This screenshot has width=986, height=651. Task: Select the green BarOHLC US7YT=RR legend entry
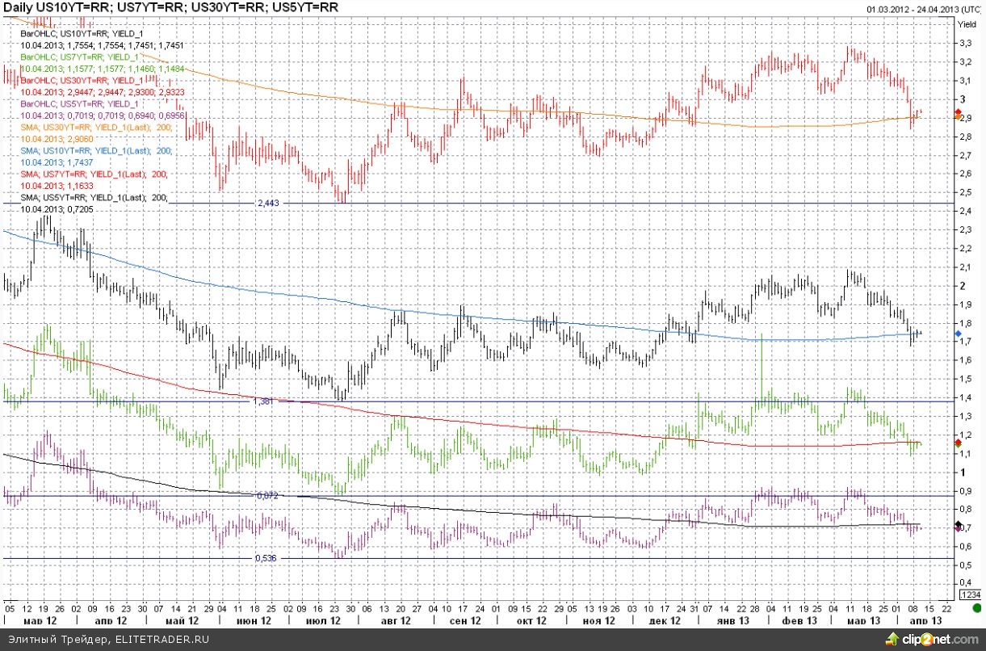pos(78,58)
